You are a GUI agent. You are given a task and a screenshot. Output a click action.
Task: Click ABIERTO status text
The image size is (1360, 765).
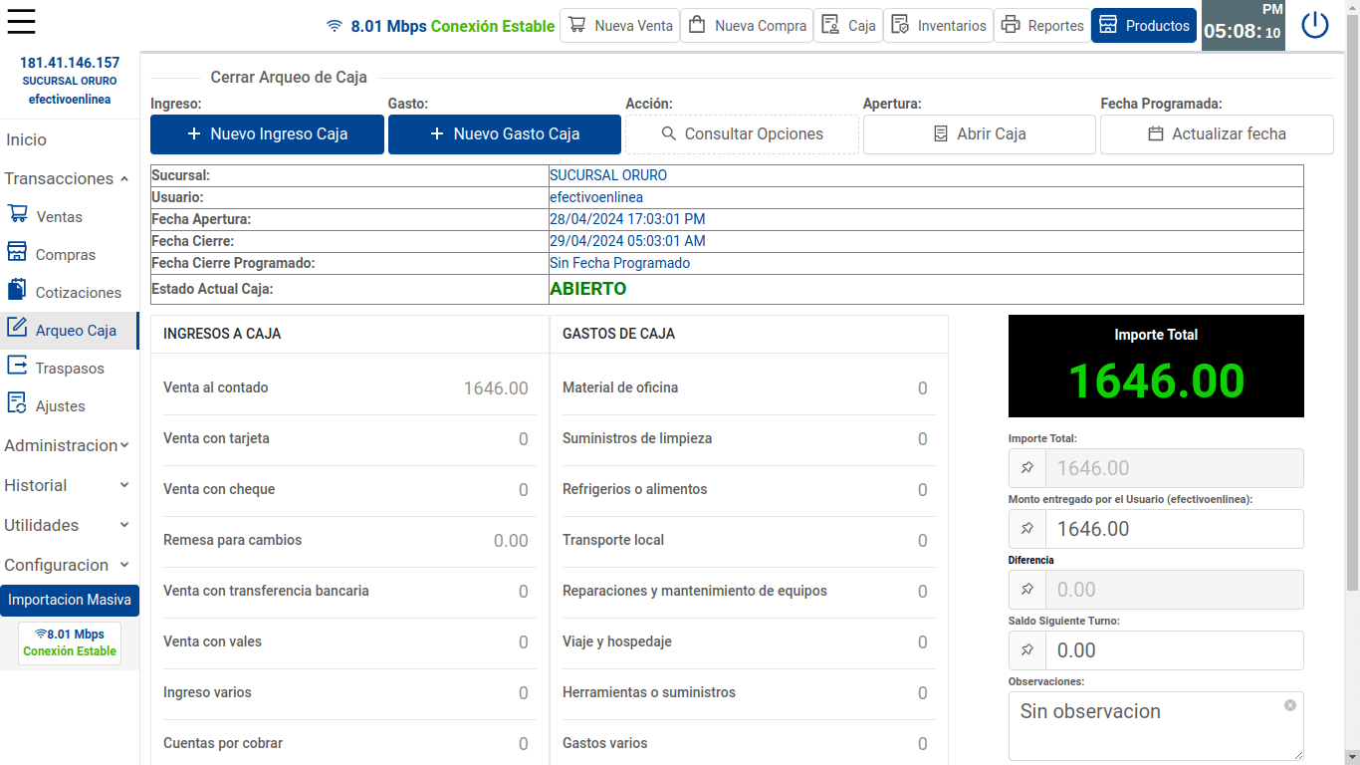tap(588, 290)
